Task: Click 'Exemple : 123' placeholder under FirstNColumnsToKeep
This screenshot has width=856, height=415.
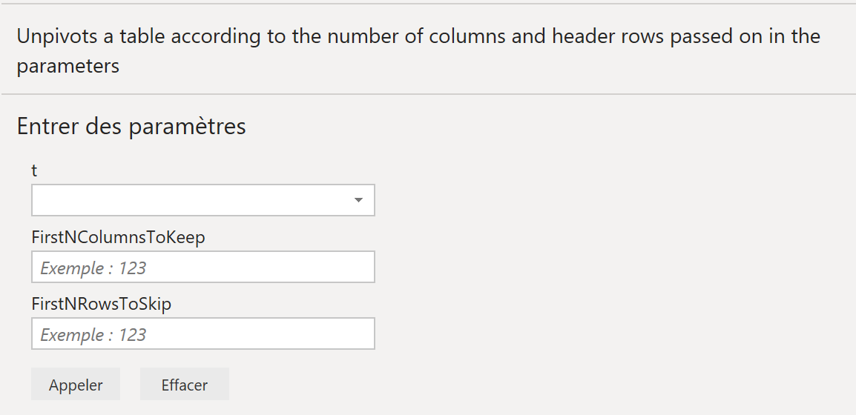Action: (x=93, y=268)
